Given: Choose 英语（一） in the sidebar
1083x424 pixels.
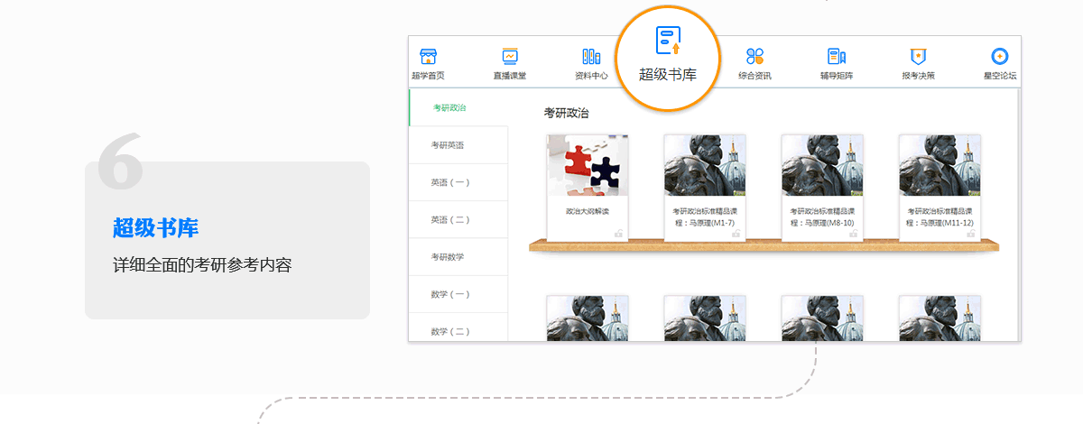Looking at the screenshot, I should [x=450, y=182].
